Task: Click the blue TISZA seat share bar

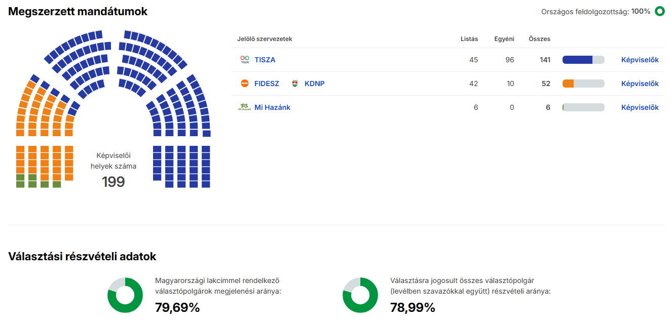Action: 578,60
